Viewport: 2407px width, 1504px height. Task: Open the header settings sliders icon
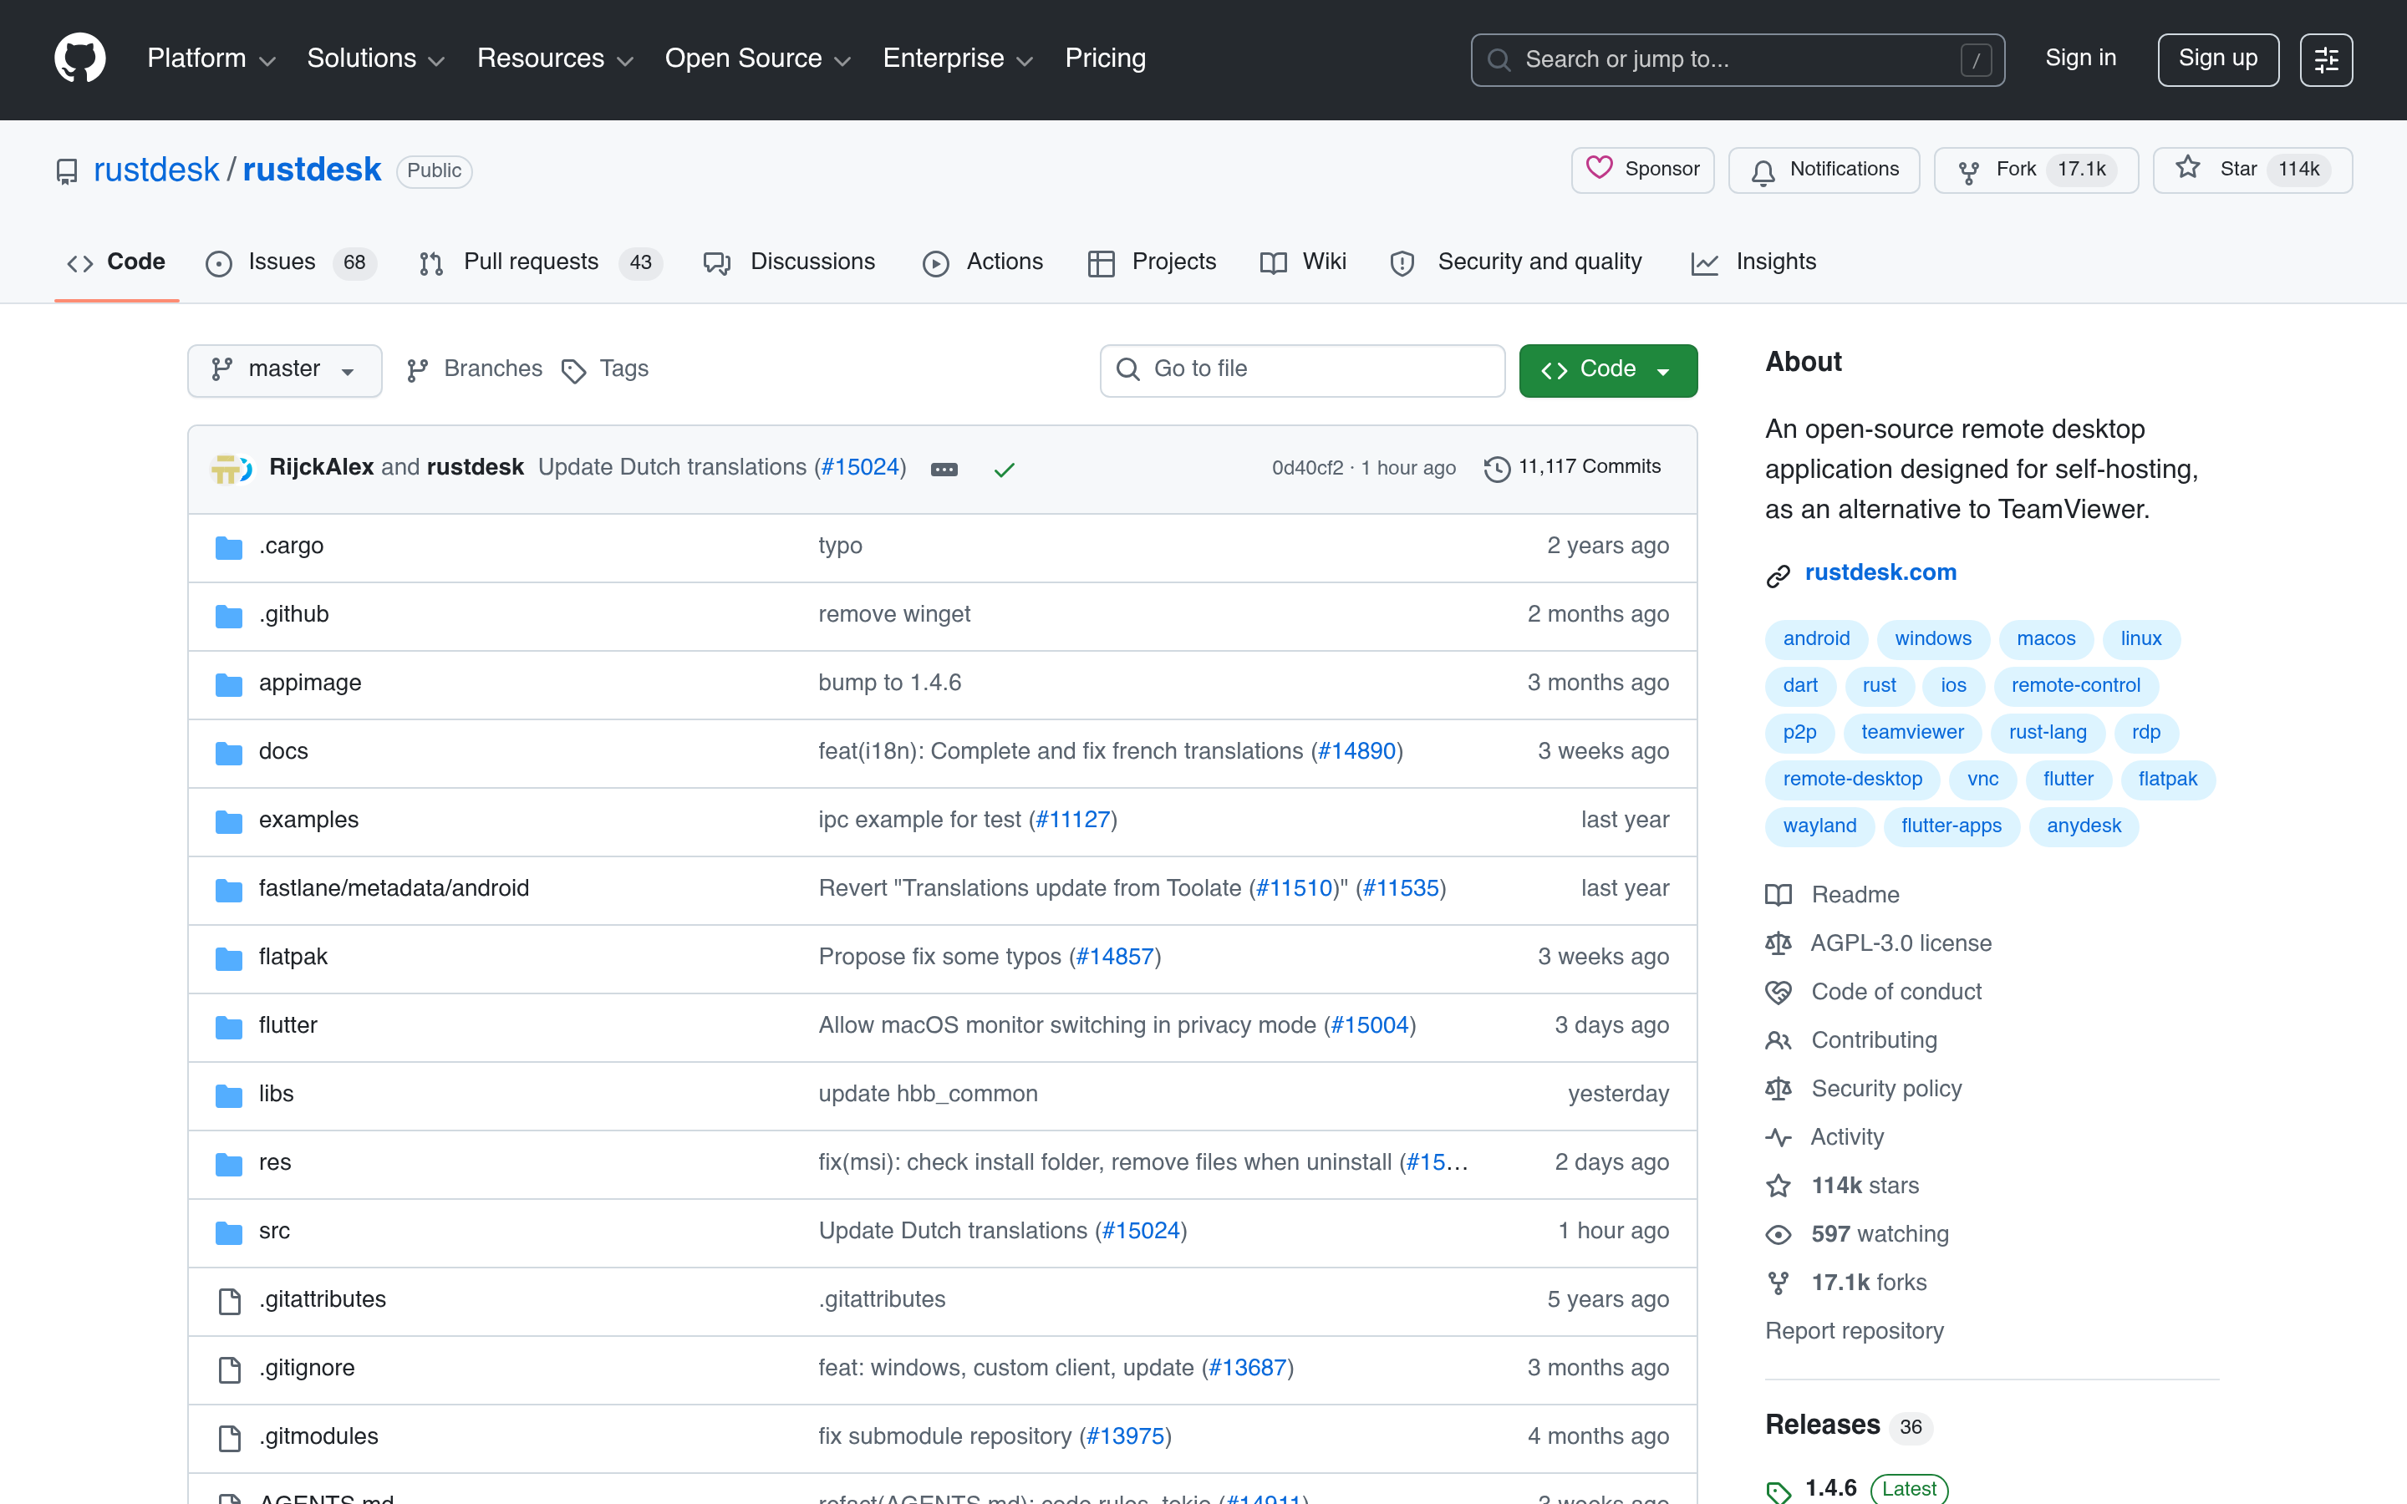click(x=2325, y=59)
